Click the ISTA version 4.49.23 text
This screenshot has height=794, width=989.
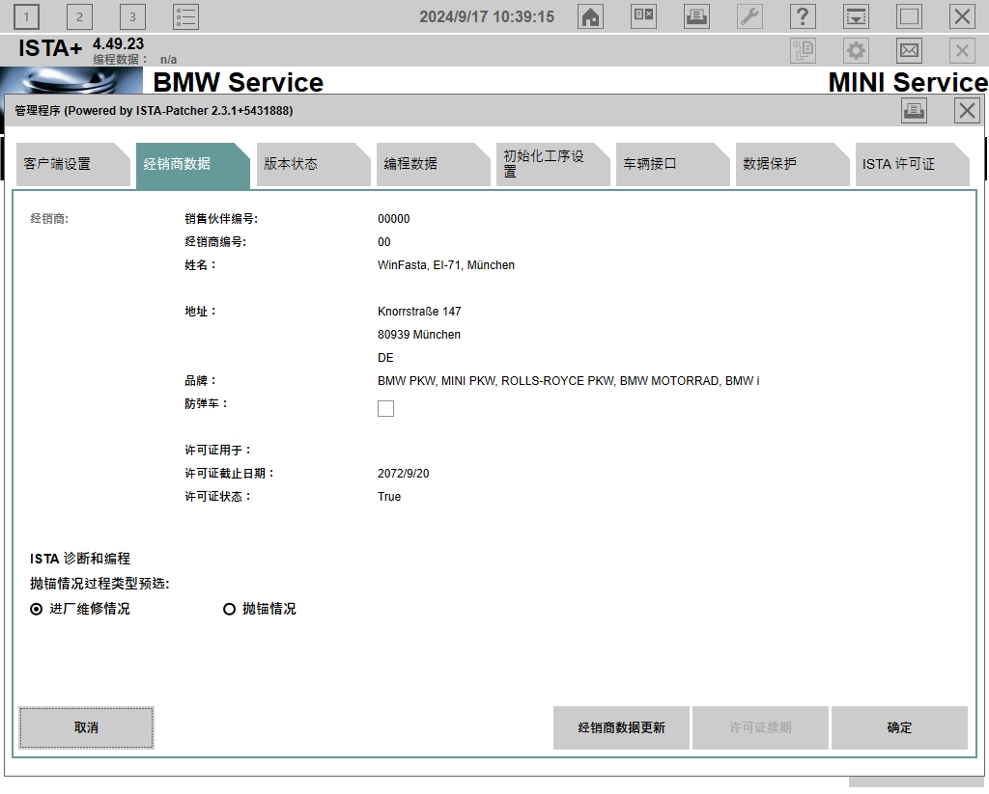[118, 44]
